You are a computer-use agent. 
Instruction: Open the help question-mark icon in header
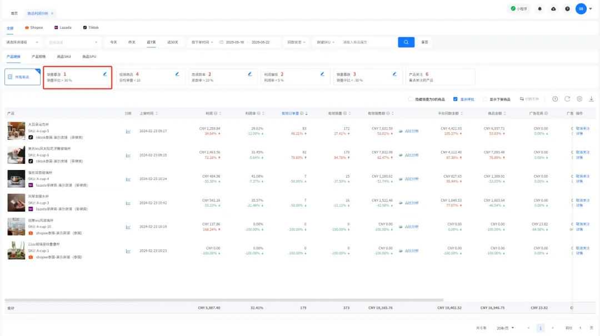coord(567,9)
